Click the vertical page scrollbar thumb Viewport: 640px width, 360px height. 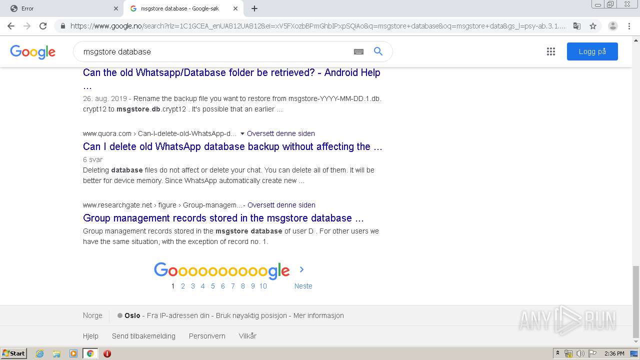(636, 301)
